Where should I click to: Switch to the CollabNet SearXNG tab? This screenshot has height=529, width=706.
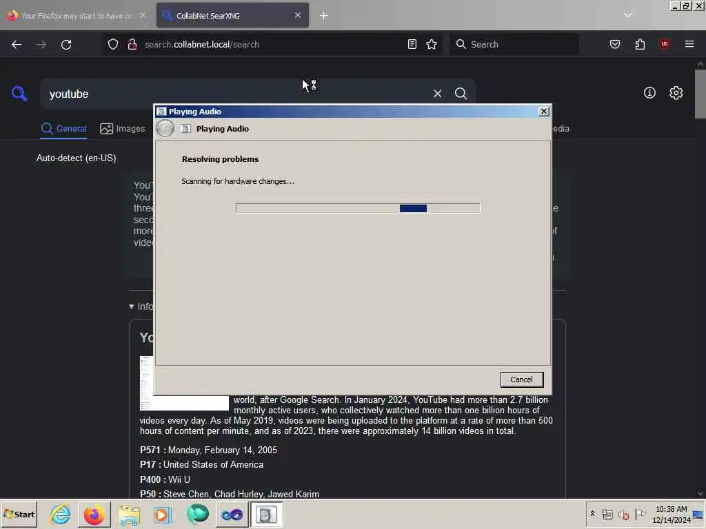232,15
